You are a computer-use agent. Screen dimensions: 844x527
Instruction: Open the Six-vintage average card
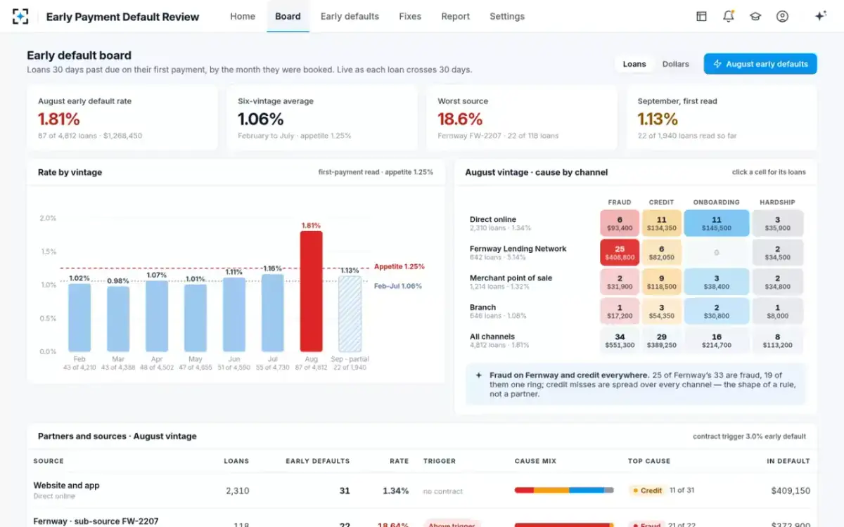pyautogui.click(x=322, y=118)
